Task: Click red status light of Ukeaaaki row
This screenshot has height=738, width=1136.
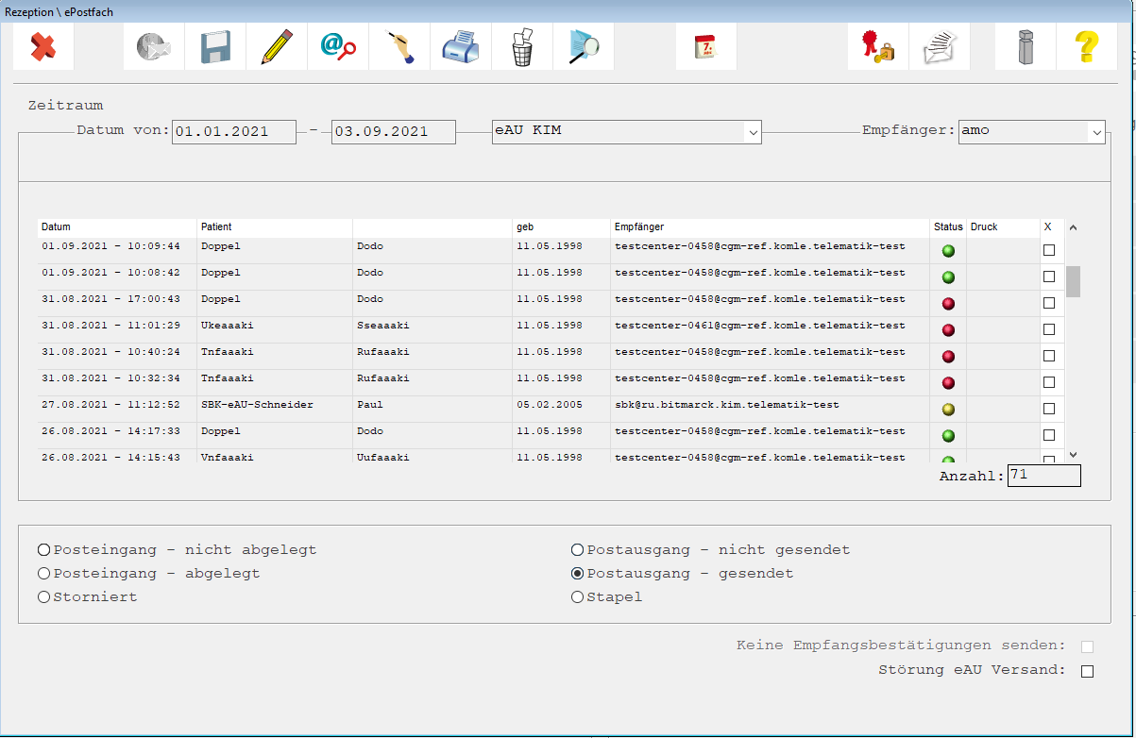Action: point(948,330)
